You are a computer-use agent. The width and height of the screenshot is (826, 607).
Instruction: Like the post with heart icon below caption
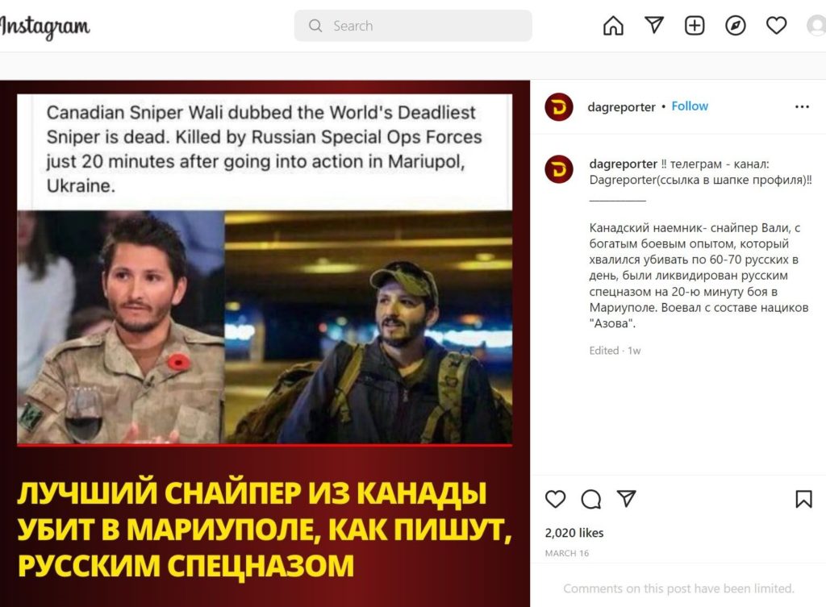coord(555,498)
